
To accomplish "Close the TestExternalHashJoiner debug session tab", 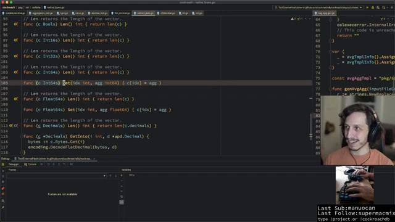I will pos(94,159).
